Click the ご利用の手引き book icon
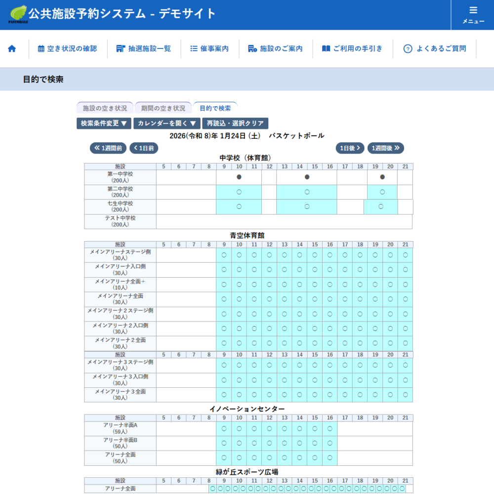494x494 pixels. pyautogui.click(x=326, y=48)
